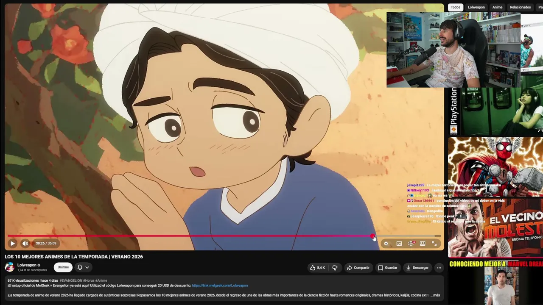Save the video with Guardar button

388,268
